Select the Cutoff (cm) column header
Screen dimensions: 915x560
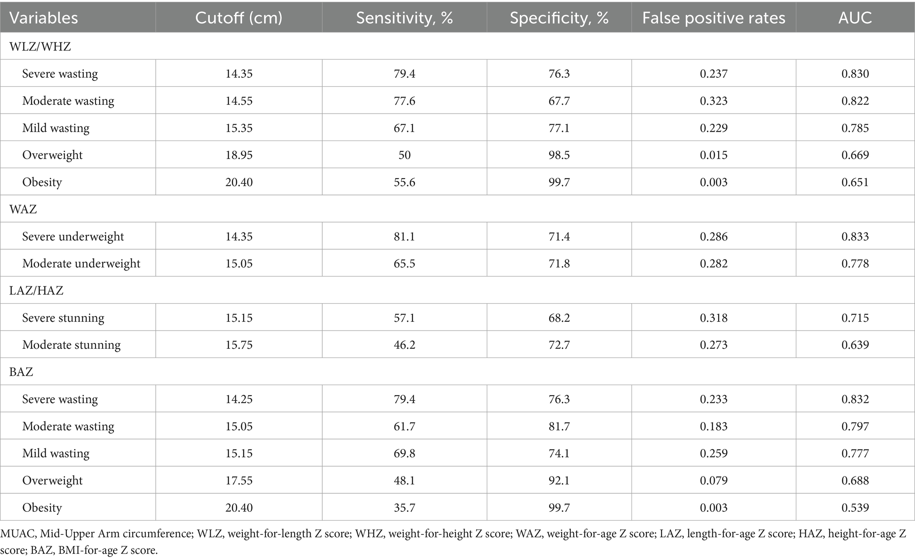click(239, 18)
